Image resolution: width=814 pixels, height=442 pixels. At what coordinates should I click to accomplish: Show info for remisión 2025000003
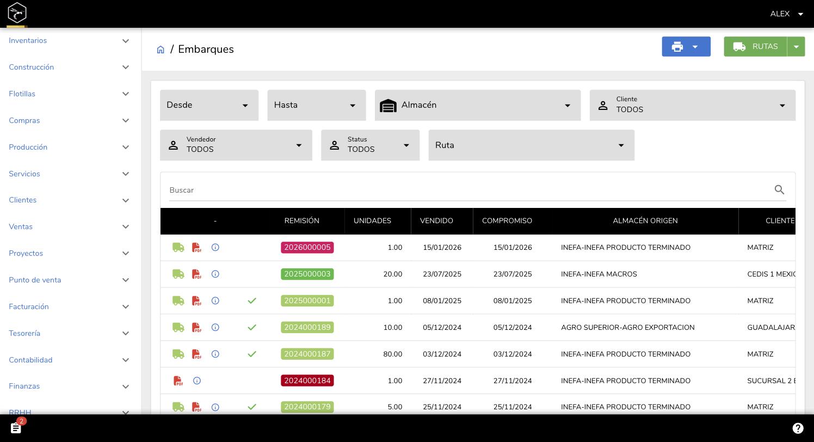[x=215, y=274]
